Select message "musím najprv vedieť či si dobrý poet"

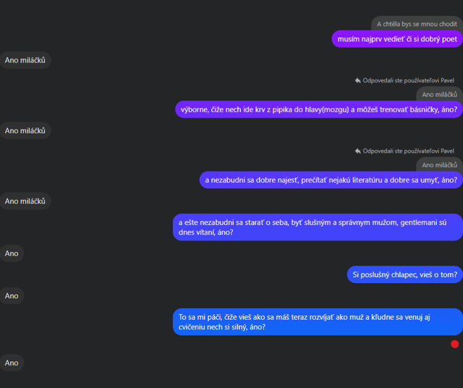(396, 39)
